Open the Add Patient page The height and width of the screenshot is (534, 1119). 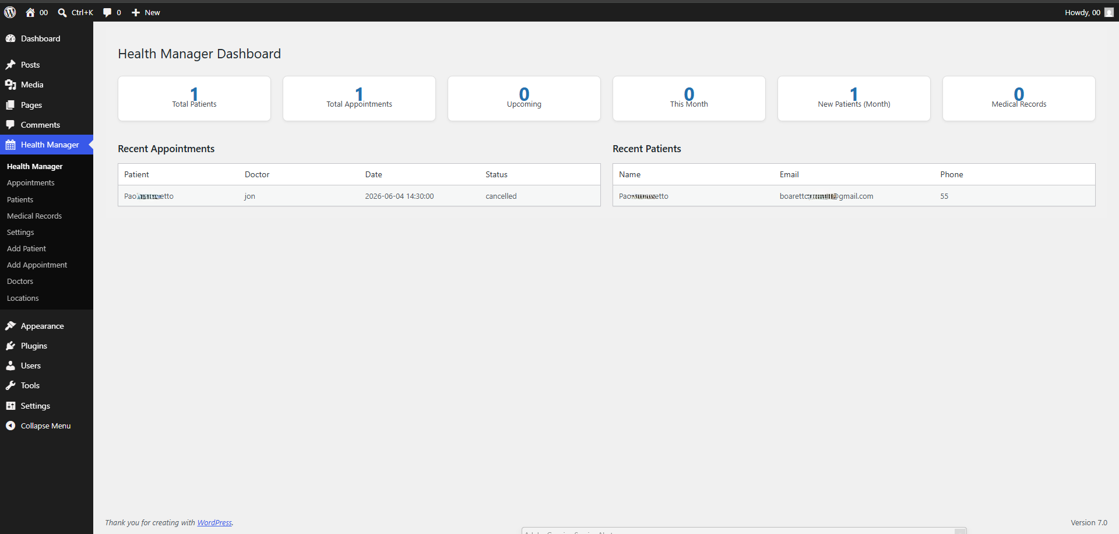tap(26, 248)
